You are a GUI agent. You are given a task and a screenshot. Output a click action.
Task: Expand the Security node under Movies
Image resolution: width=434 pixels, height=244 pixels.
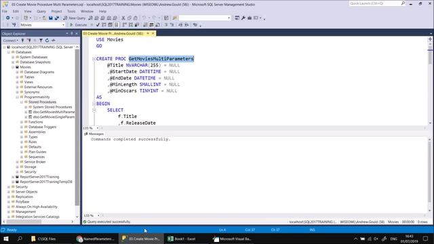18,171
